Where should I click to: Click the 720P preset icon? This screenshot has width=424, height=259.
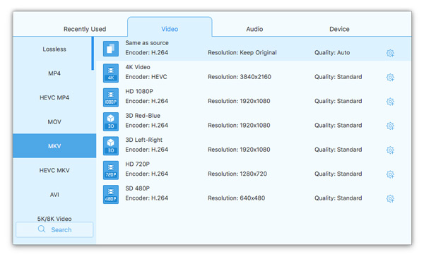tap(111, 170)
